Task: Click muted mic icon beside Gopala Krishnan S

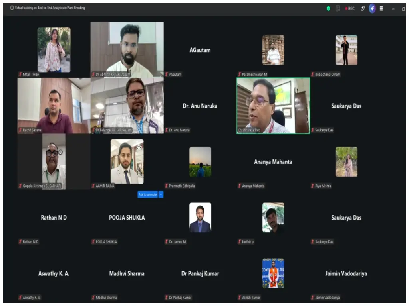Action: [20, 186]
